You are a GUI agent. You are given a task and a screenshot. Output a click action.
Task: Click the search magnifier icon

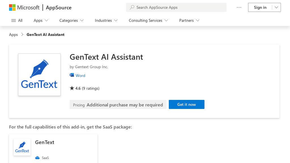pos(132,7)
